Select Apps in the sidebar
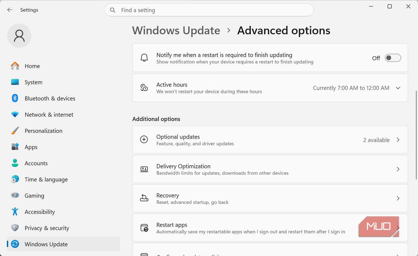 tap(63, 147)
